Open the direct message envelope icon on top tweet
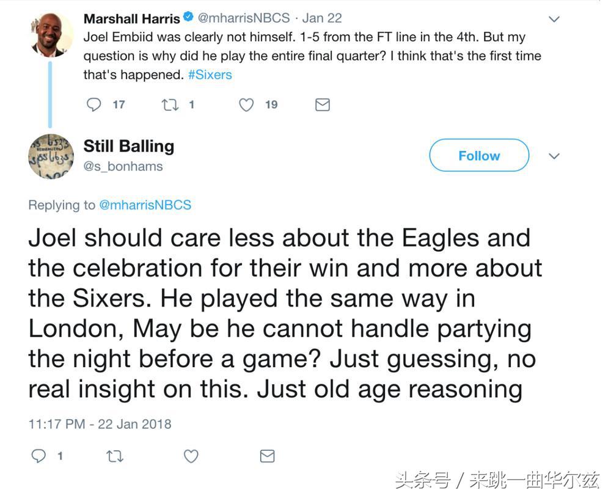 pyautogui.click(x=323, y=104)
